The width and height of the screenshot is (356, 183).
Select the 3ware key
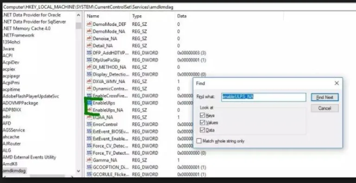[x=8, y=49]
